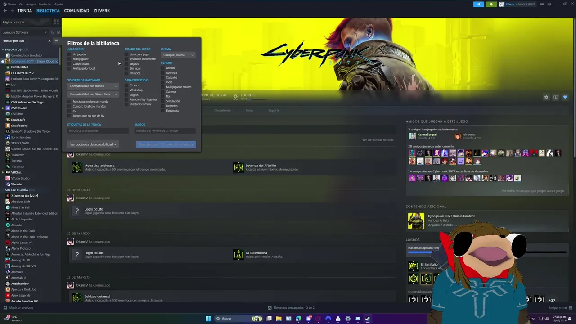The image size is (576, 324).
Task: Click Ver las últimas noticias link
Action: (x=378, y=140)
